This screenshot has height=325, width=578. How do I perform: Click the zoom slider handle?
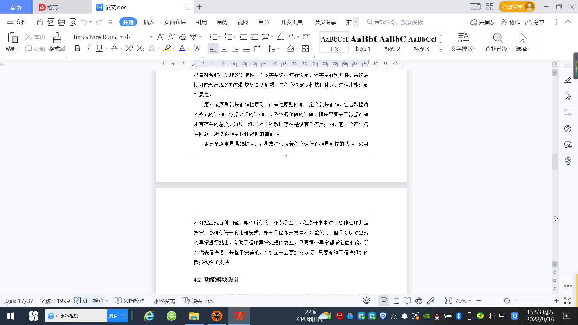tap(507, 301)
